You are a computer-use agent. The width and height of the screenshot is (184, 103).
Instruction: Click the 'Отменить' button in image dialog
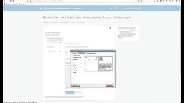pos(110,86)
